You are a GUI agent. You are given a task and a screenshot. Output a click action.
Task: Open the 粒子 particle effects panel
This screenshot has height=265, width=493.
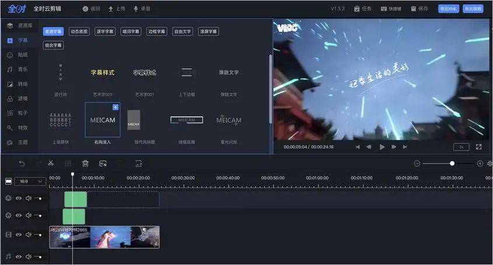coord(18,113)
